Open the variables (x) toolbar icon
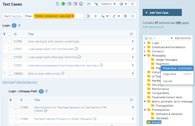Viewport: 195px width, 126px height. 89,4
